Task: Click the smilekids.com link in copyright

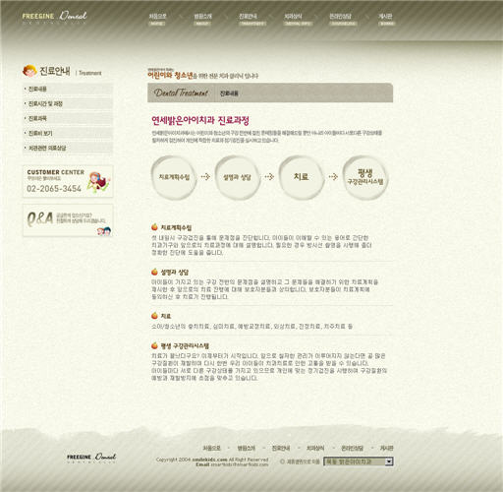Action: coord(209,460)
